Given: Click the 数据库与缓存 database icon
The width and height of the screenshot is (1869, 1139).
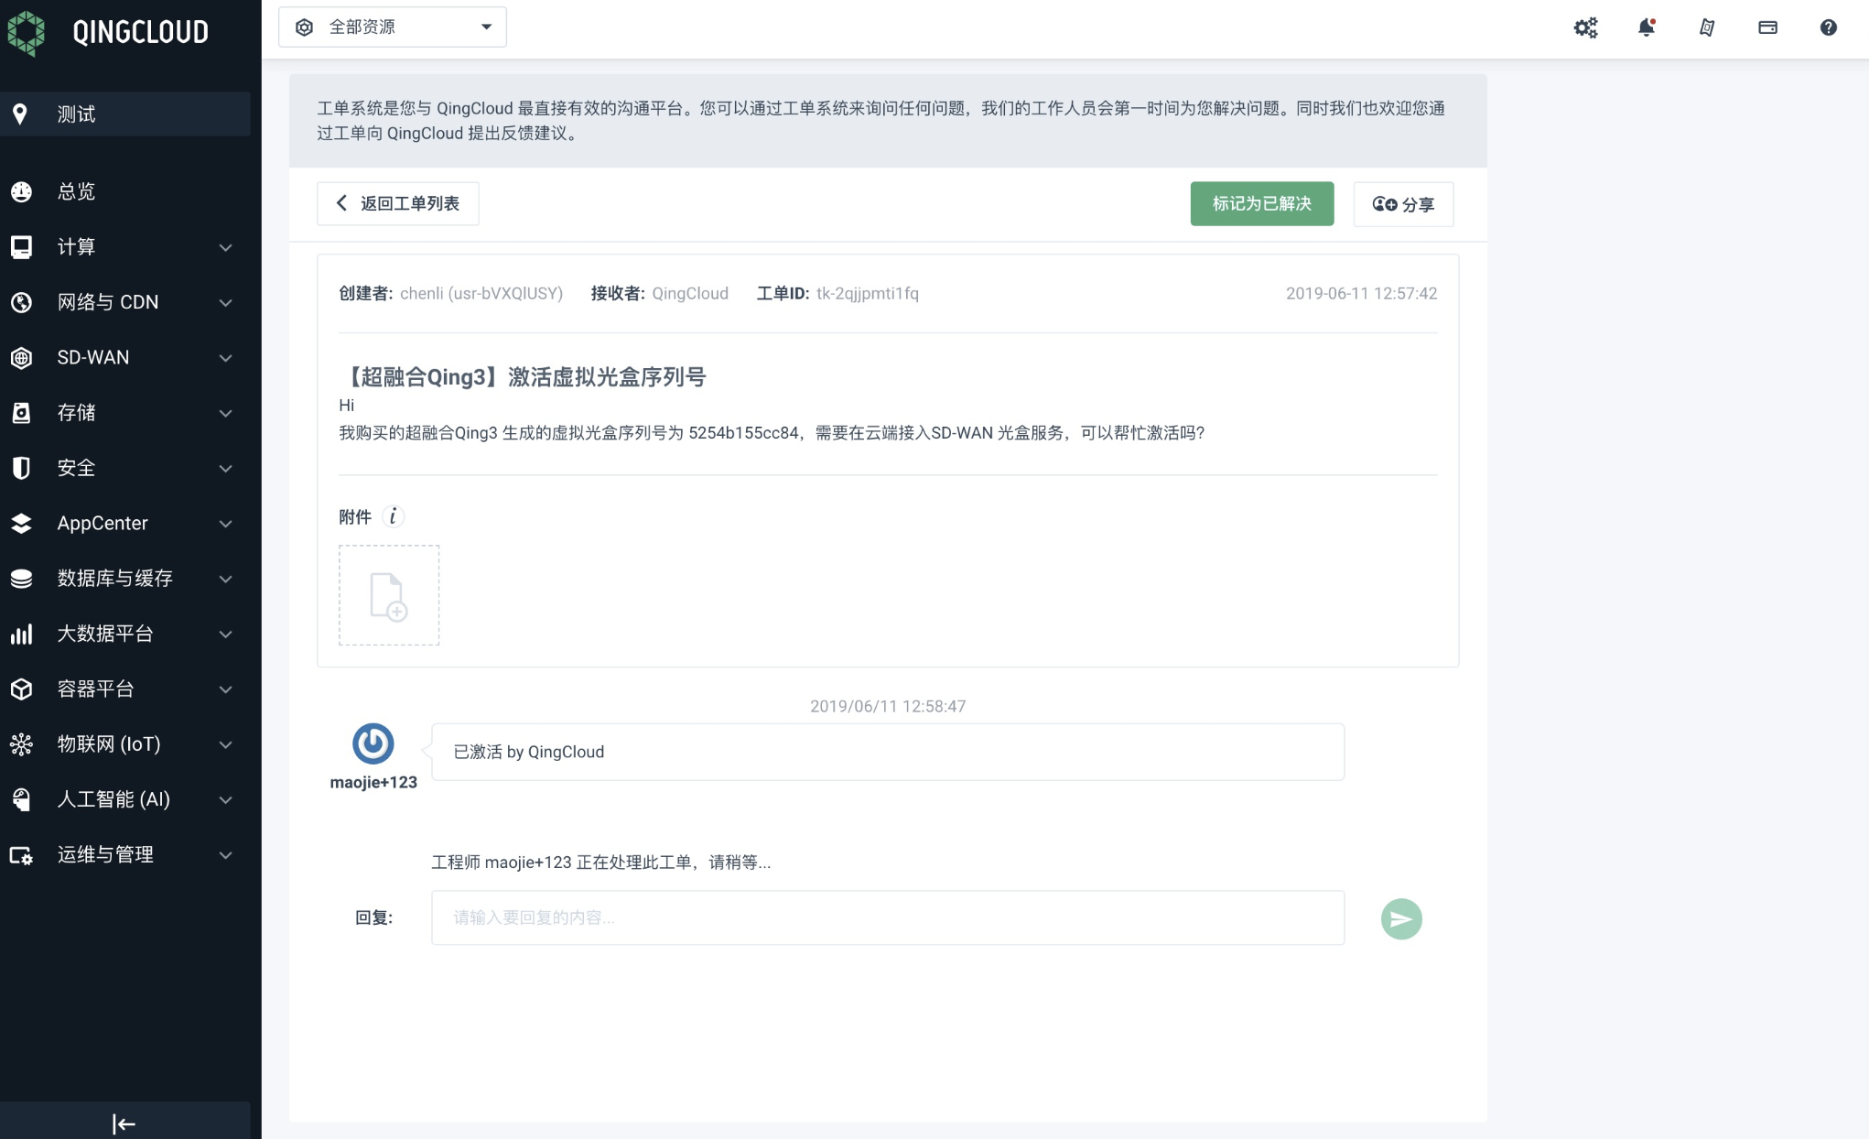Looking at the screenshot, I should point(21,579).
